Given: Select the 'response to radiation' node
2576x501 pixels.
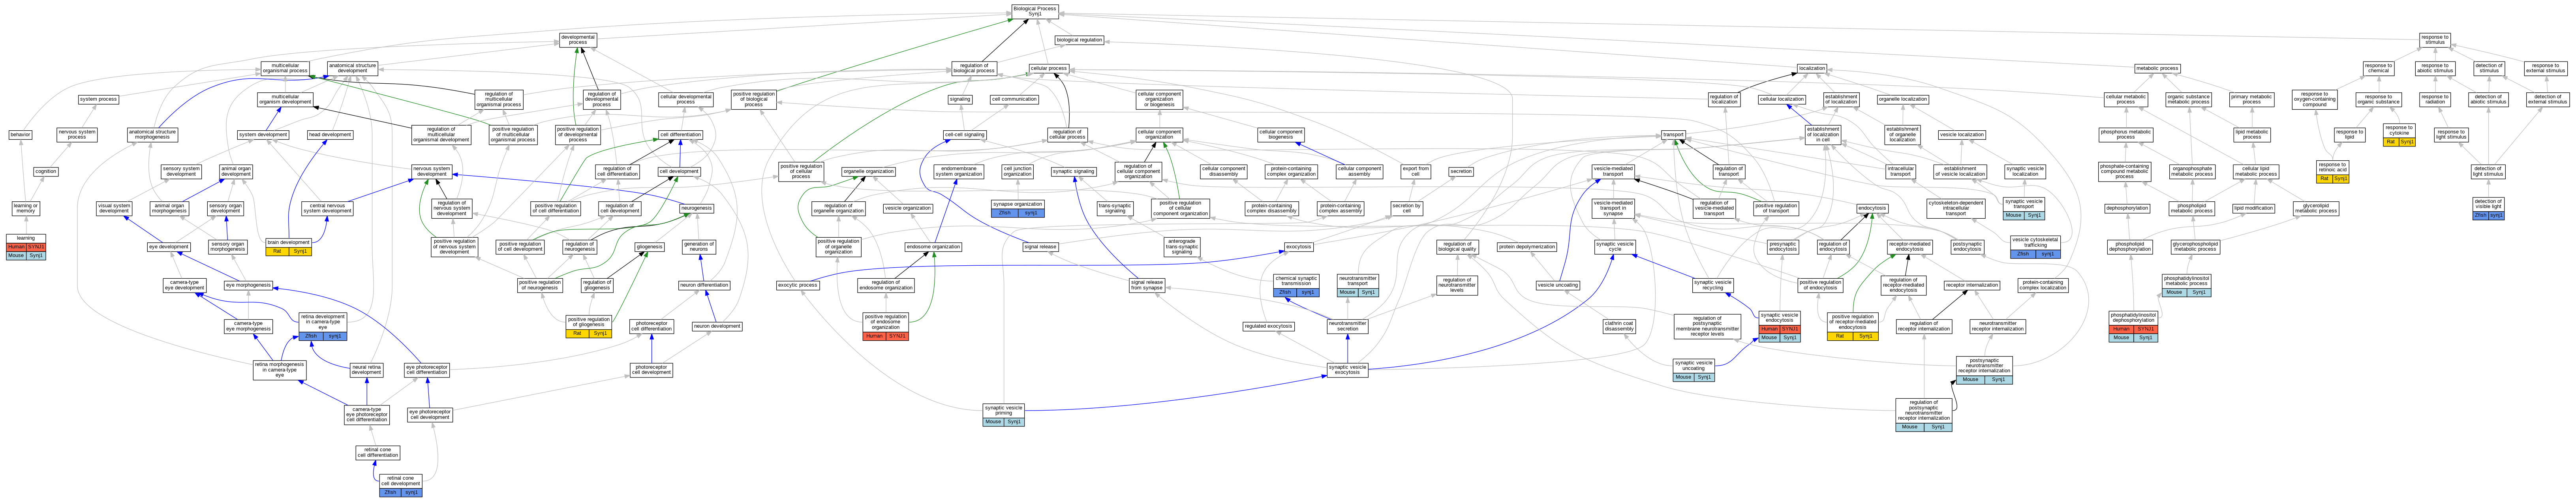Looking at the screenshot, I should (x=2435, y=99).
